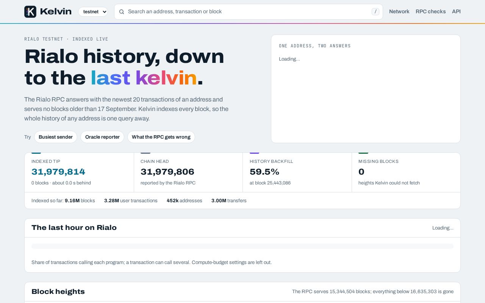
Task: Click "0 blocks · about 0.0 s behind" text
Action: [61, 183]
